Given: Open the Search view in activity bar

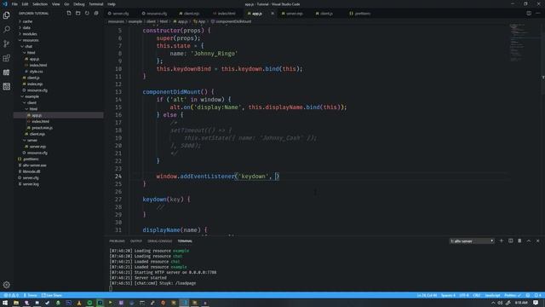Looking at the screenshot, I should 6,29.
